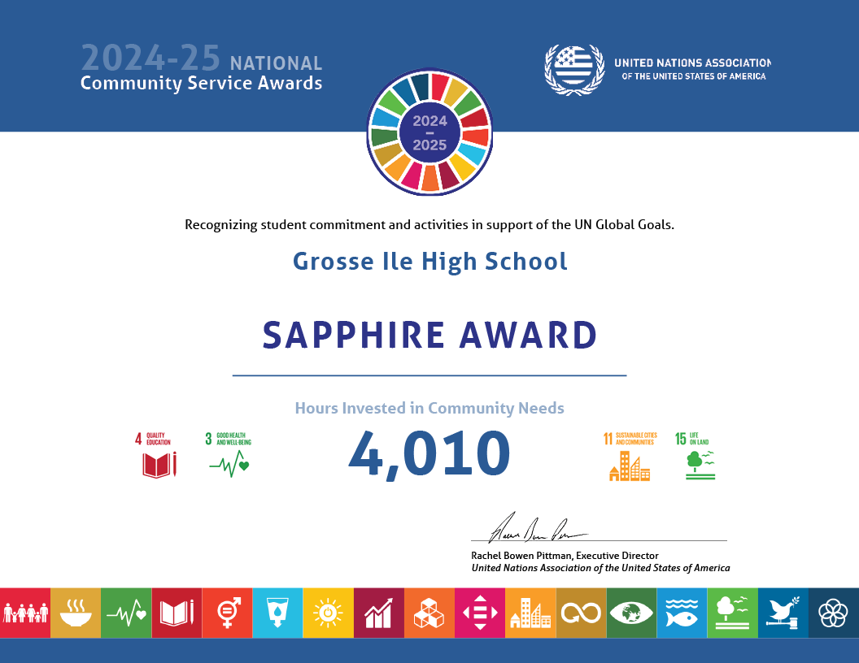Click the Recognizing student commitment sentence
Image resolution: width=859 pixels, height=663 pixels.
[429, 225]
